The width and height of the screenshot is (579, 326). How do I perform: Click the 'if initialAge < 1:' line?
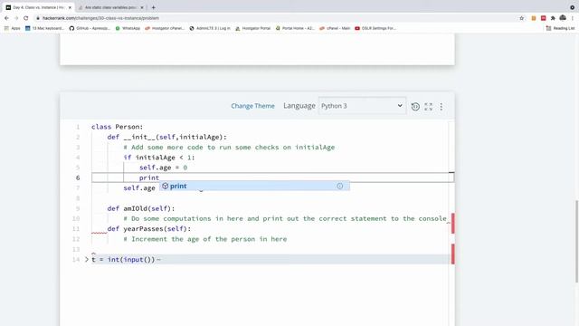159,158
